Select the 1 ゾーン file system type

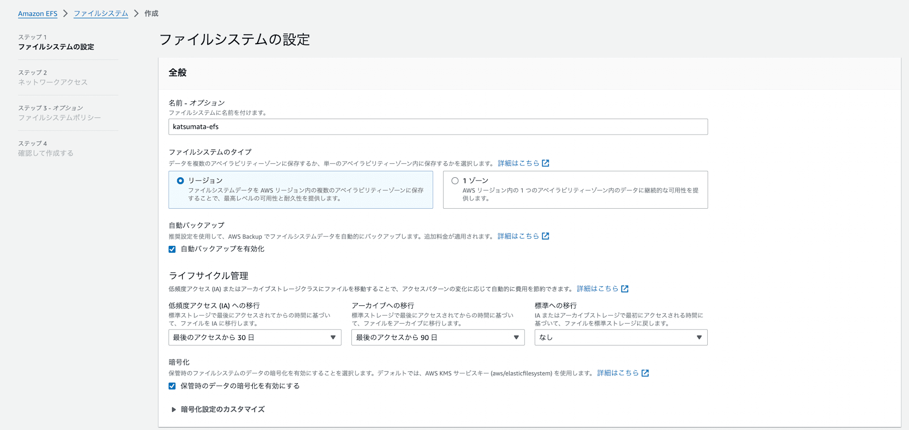click(575, 190)
